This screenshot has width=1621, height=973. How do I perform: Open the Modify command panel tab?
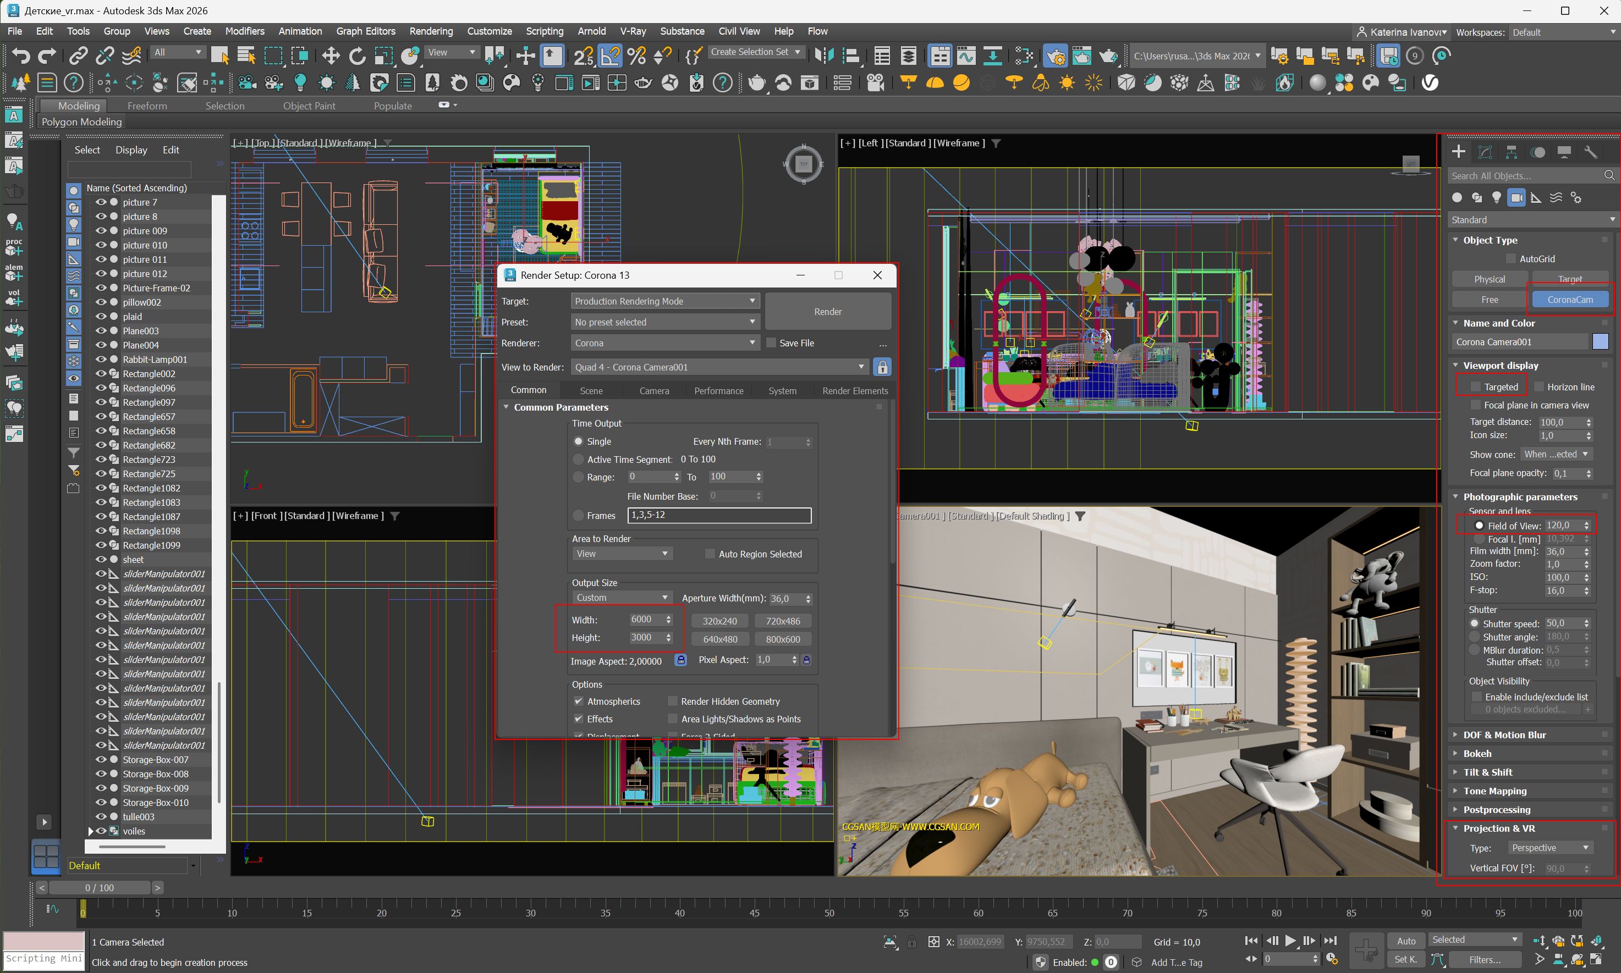(x=1485, y=153)
